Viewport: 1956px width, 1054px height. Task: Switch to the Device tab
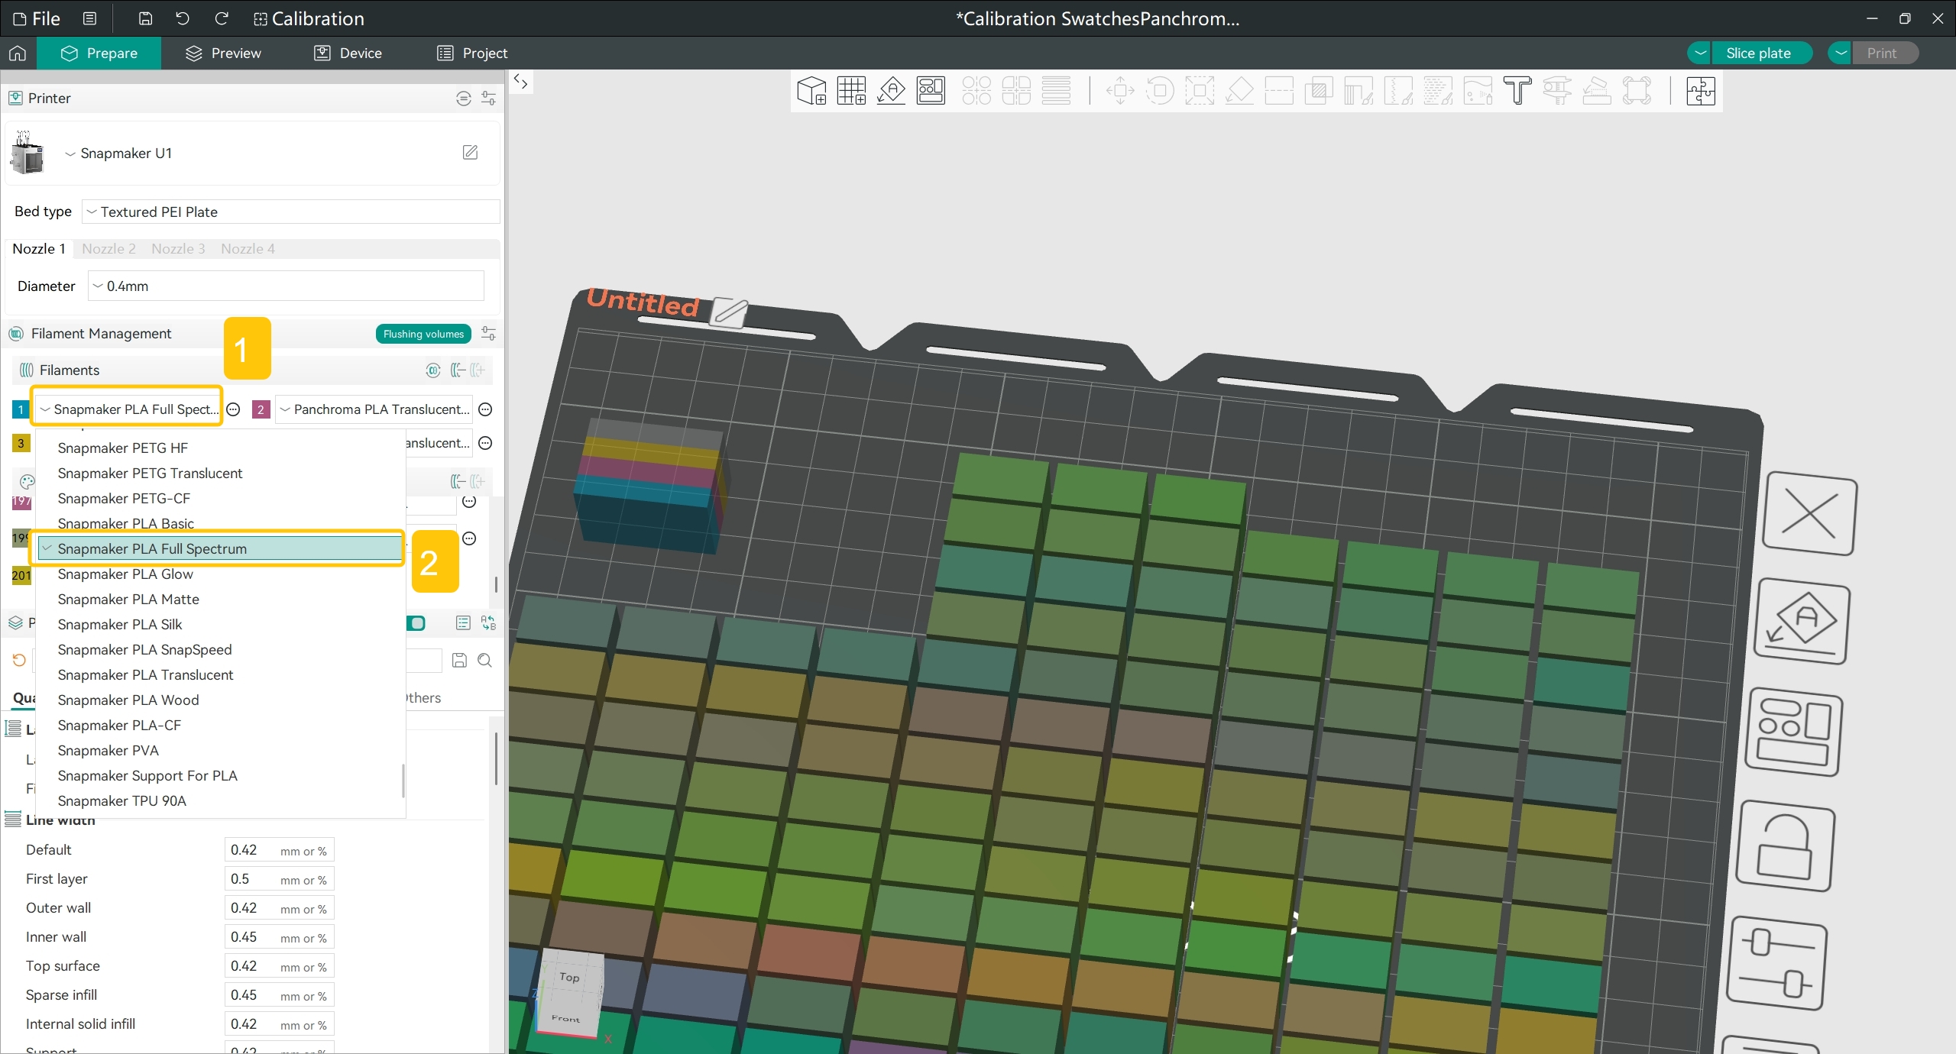[348, 53]
